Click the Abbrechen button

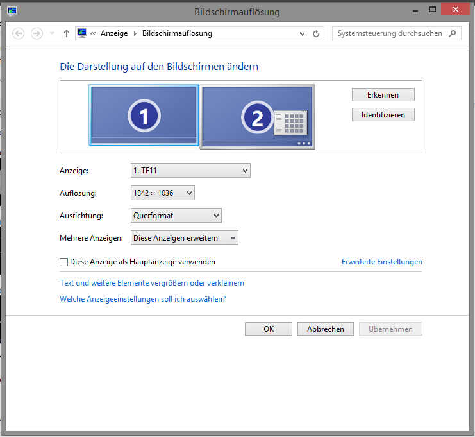326,329
